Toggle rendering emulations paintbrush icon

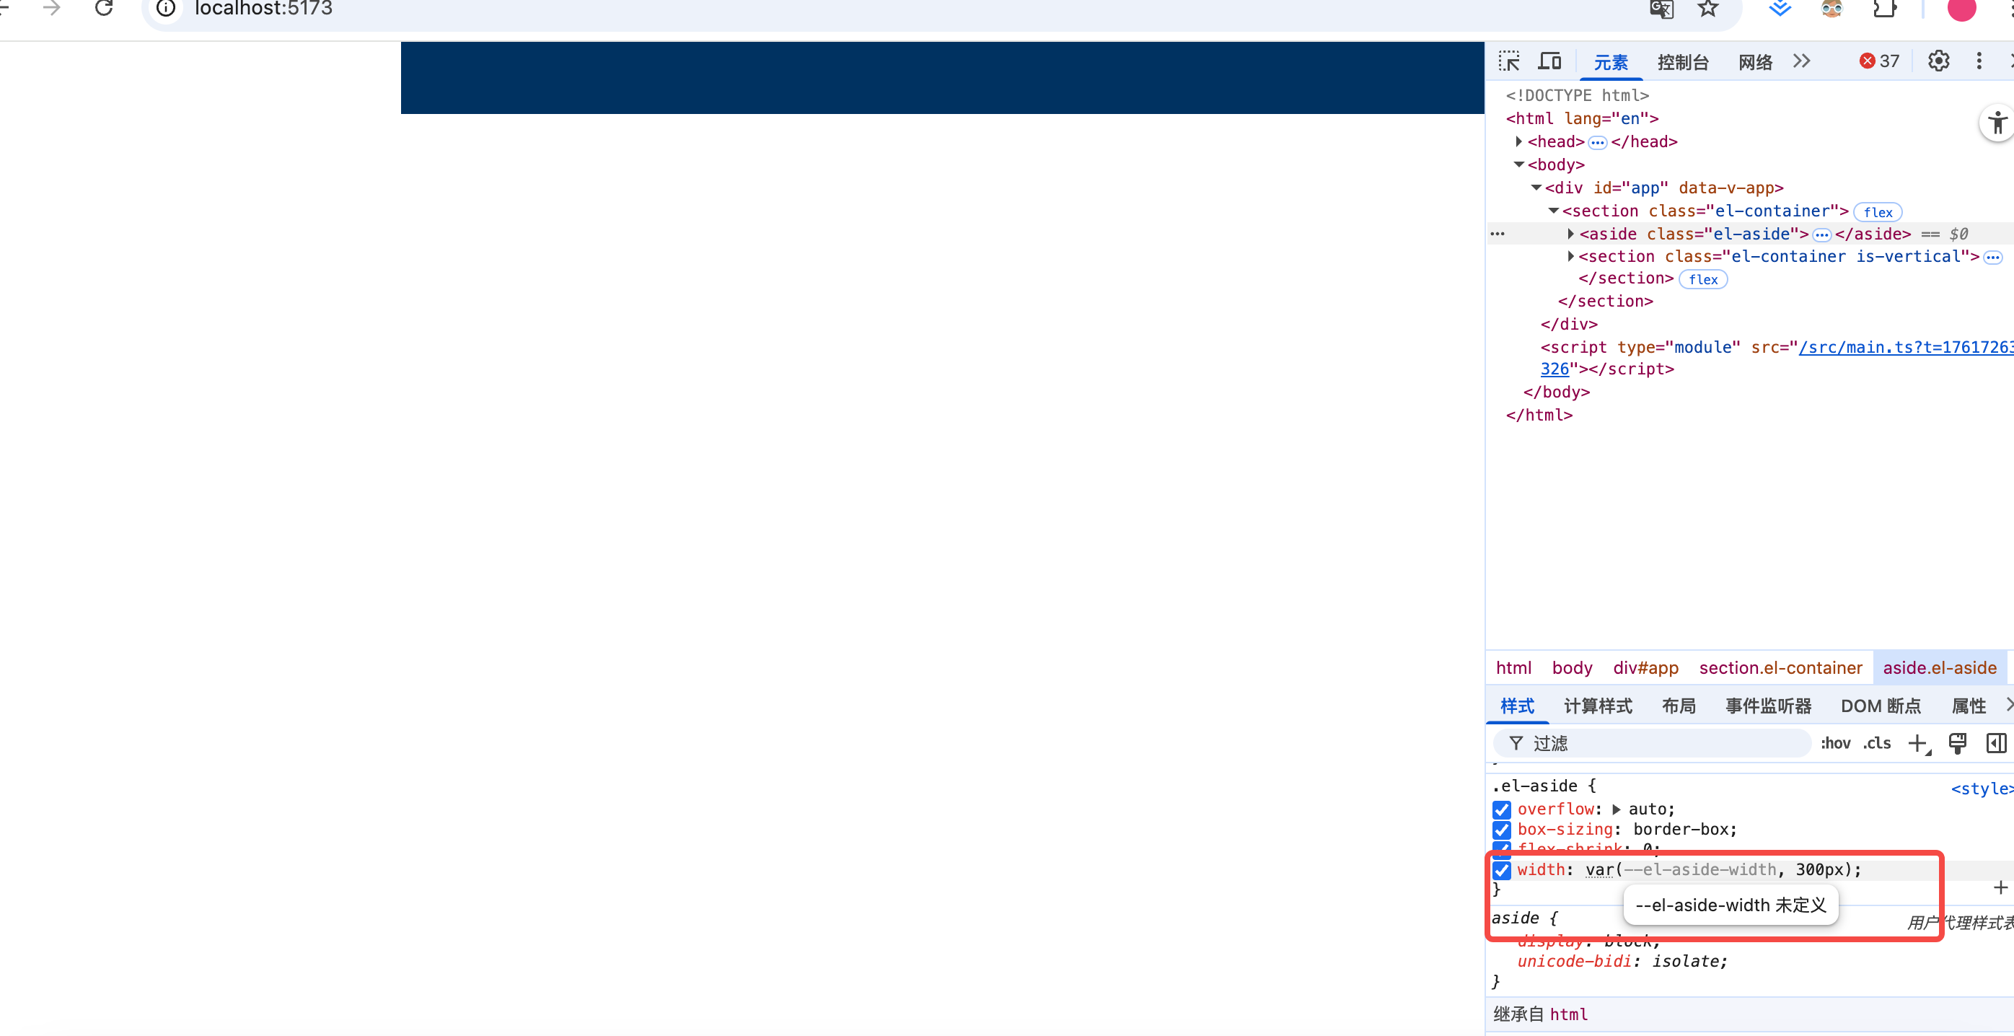point(1957,743)
